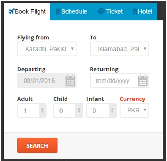
Task: Click the Returning date input field
Action: pos(120,80)
